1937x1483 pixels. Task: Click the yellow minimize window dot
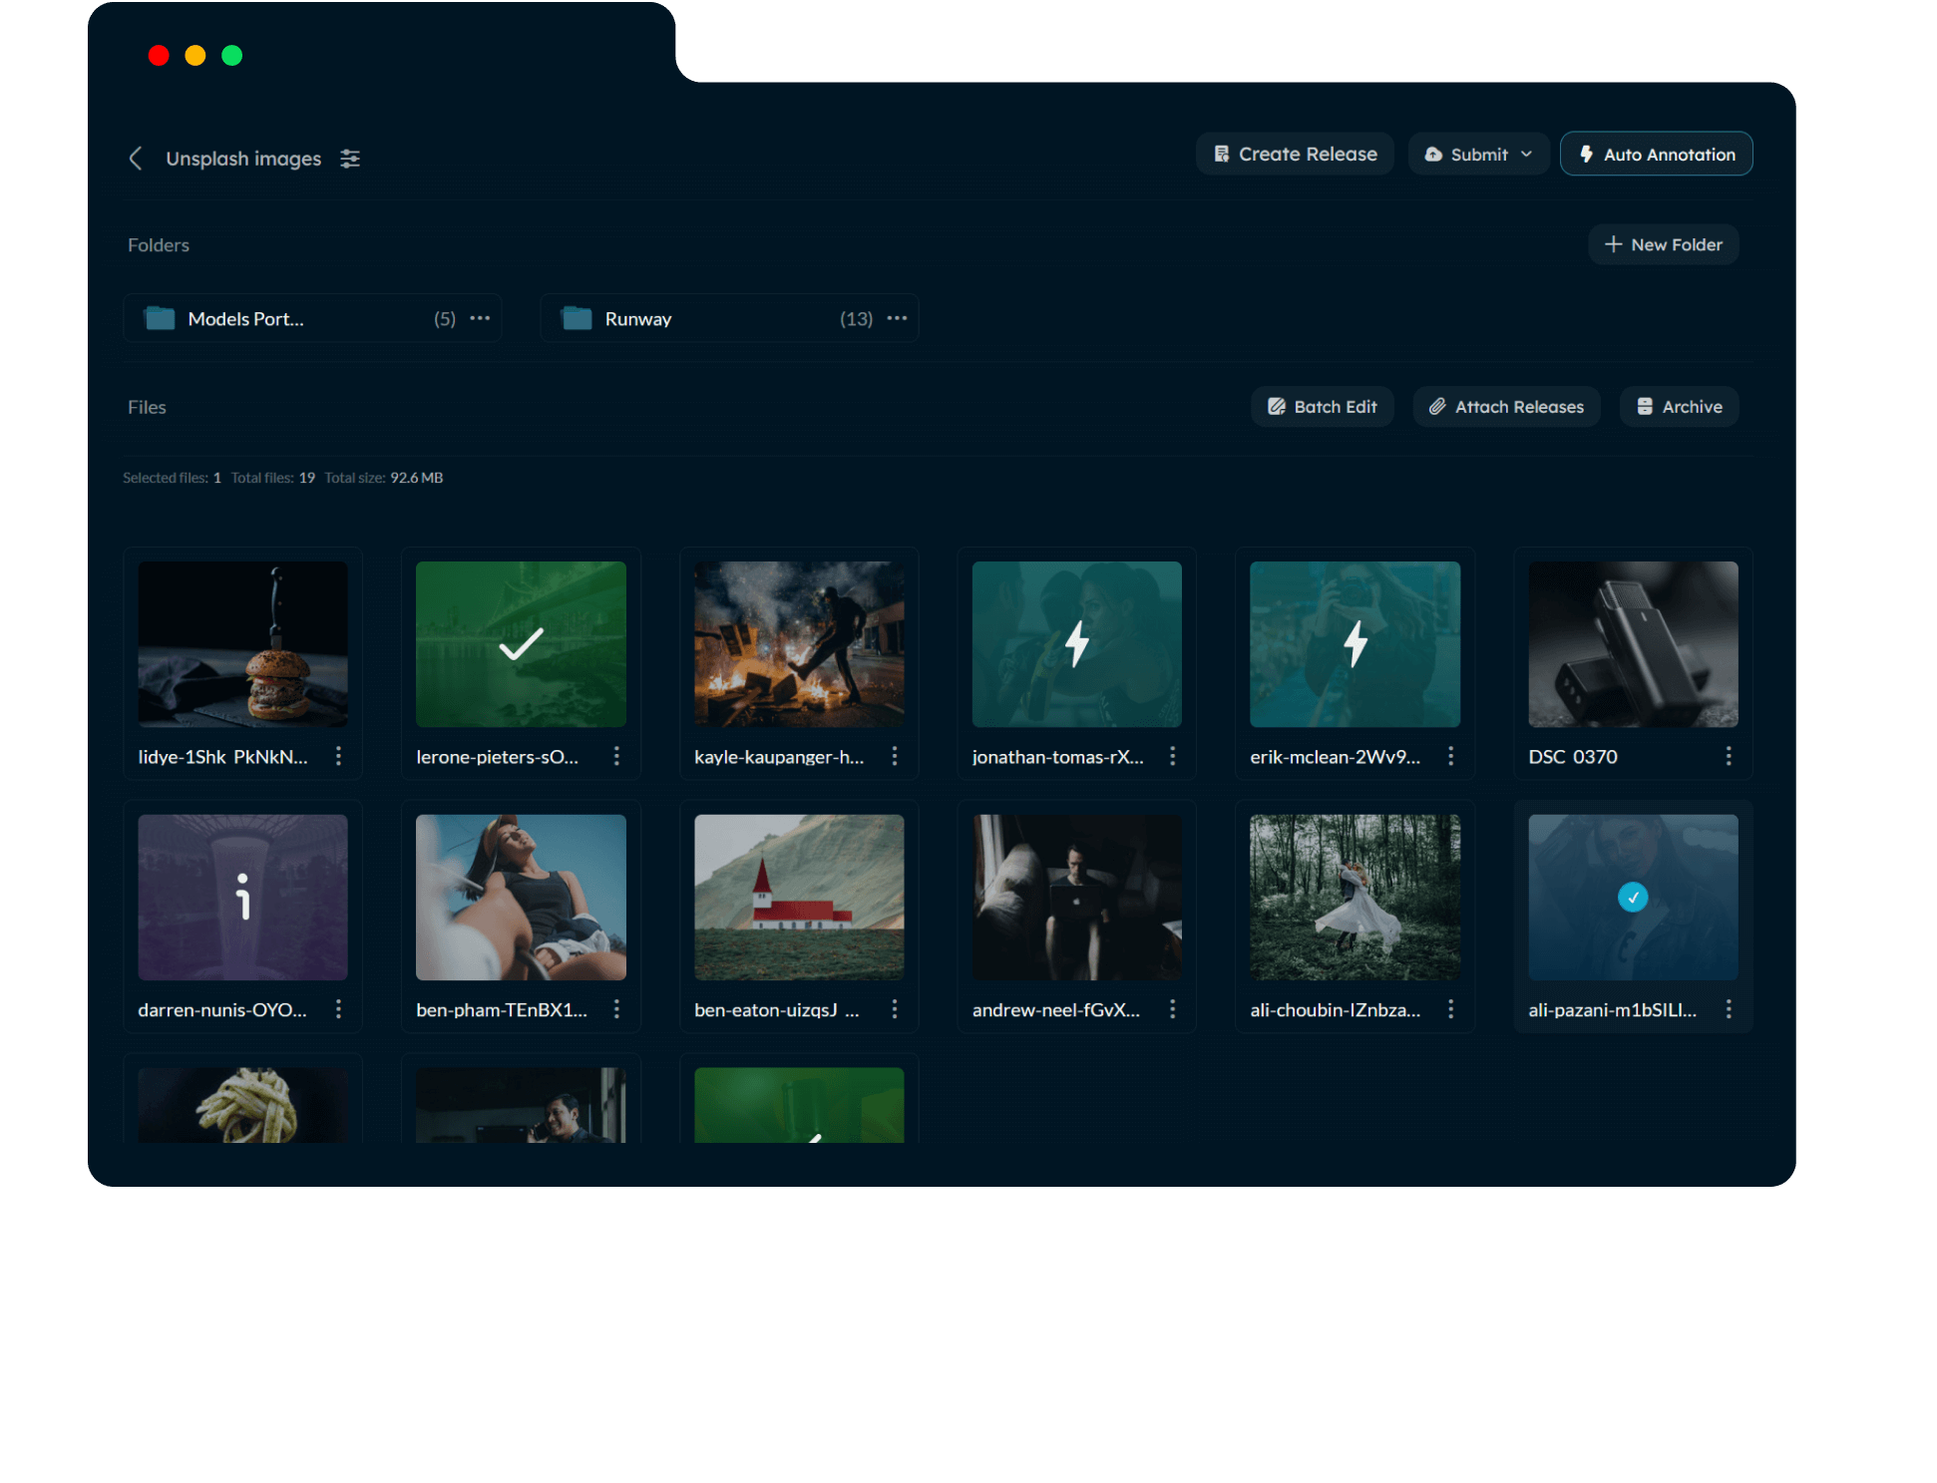[x=195, y=56]
